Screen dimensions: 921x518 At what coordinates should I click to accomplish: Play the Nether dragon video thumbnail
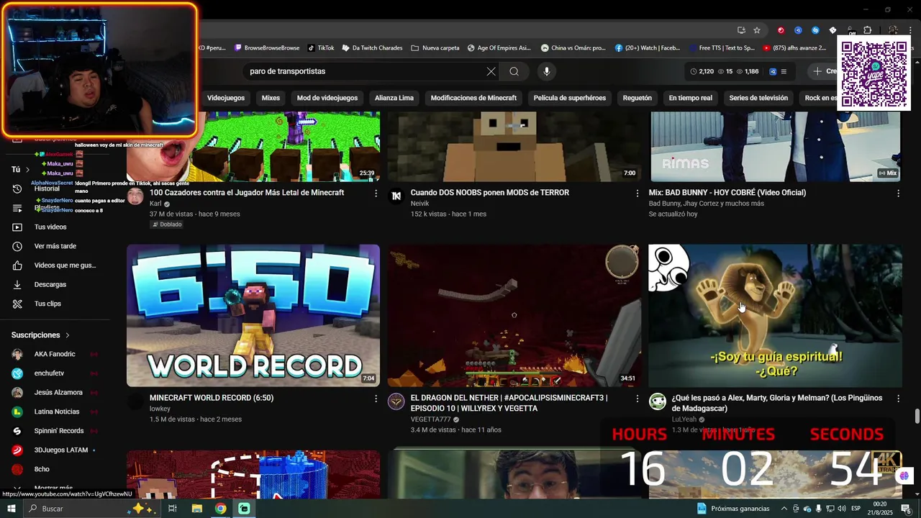tap(514, 316)
